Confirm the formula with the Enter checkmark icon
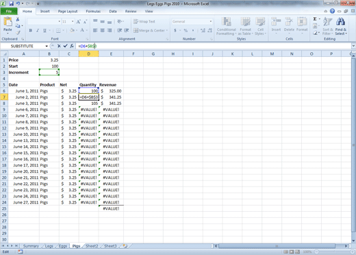The height and width of the screenshot is (255, 356). point(65,46)
